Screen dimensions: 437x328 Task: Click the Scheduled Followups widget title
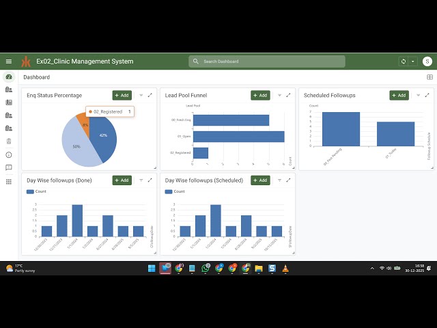pos(329,95)
